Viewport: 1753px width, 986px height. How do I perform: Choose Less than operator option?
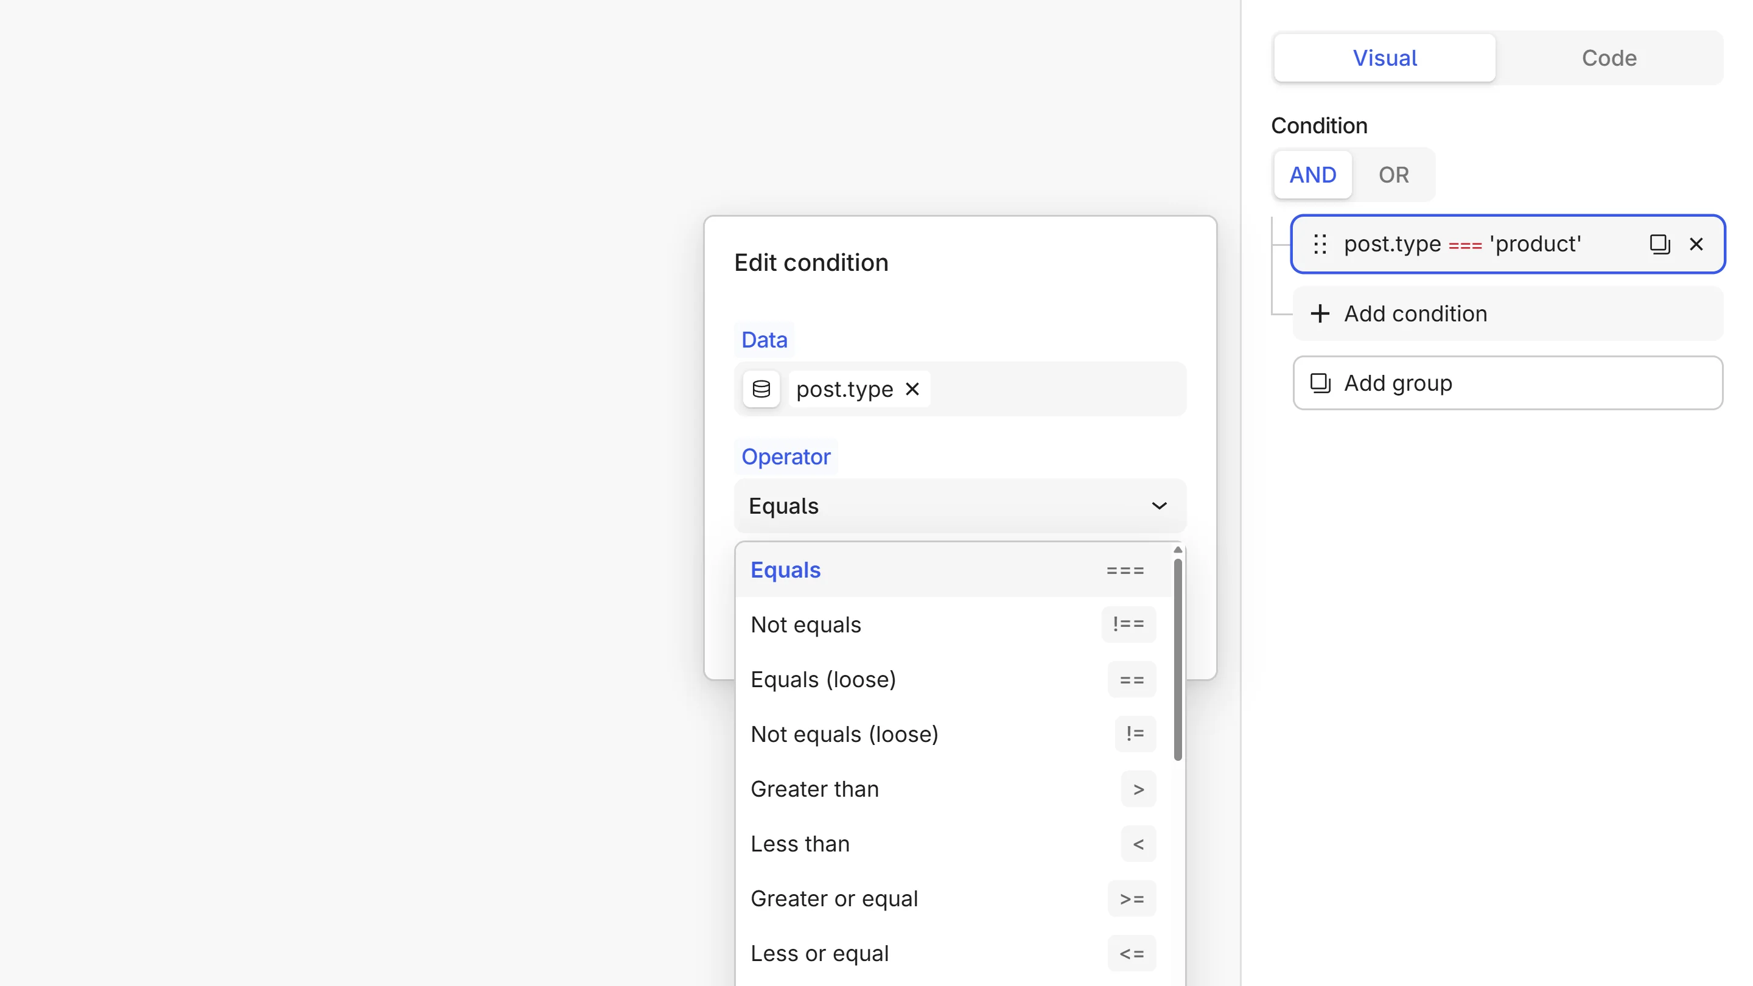953,844
